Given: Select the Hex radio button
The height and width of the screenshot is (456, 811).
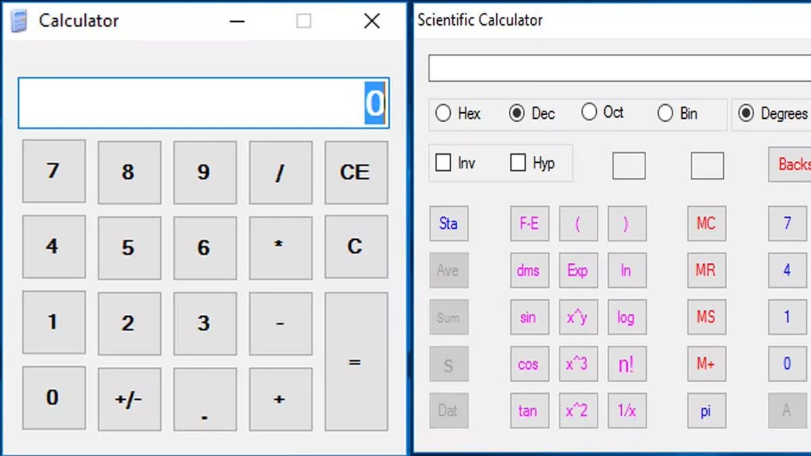Looking at the screenshot, I should tap(458, 113).
